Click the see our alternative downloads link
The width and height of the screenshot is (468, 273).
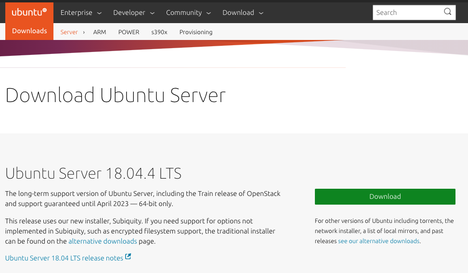379,241
